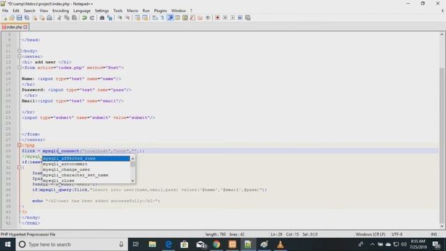
Task: Open the Macro menu
Action: pyautogui.click(x=132, y=11)
